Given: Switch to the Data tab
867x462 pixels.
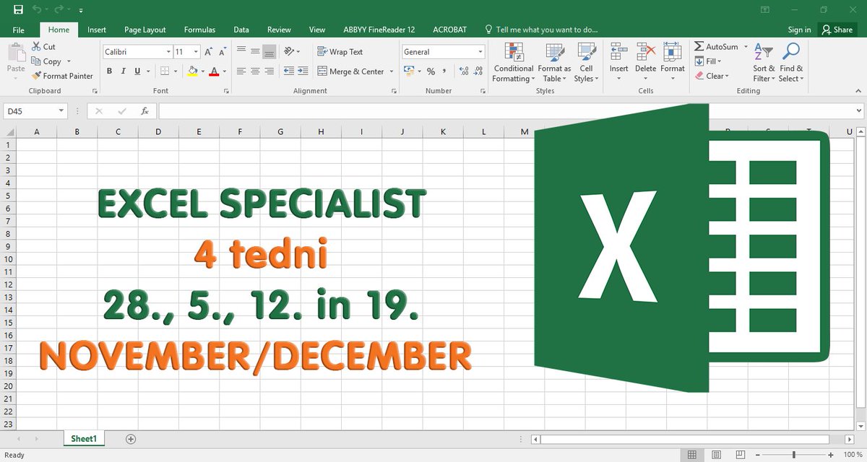Looking at the screenshot, I should coord(241,30).
